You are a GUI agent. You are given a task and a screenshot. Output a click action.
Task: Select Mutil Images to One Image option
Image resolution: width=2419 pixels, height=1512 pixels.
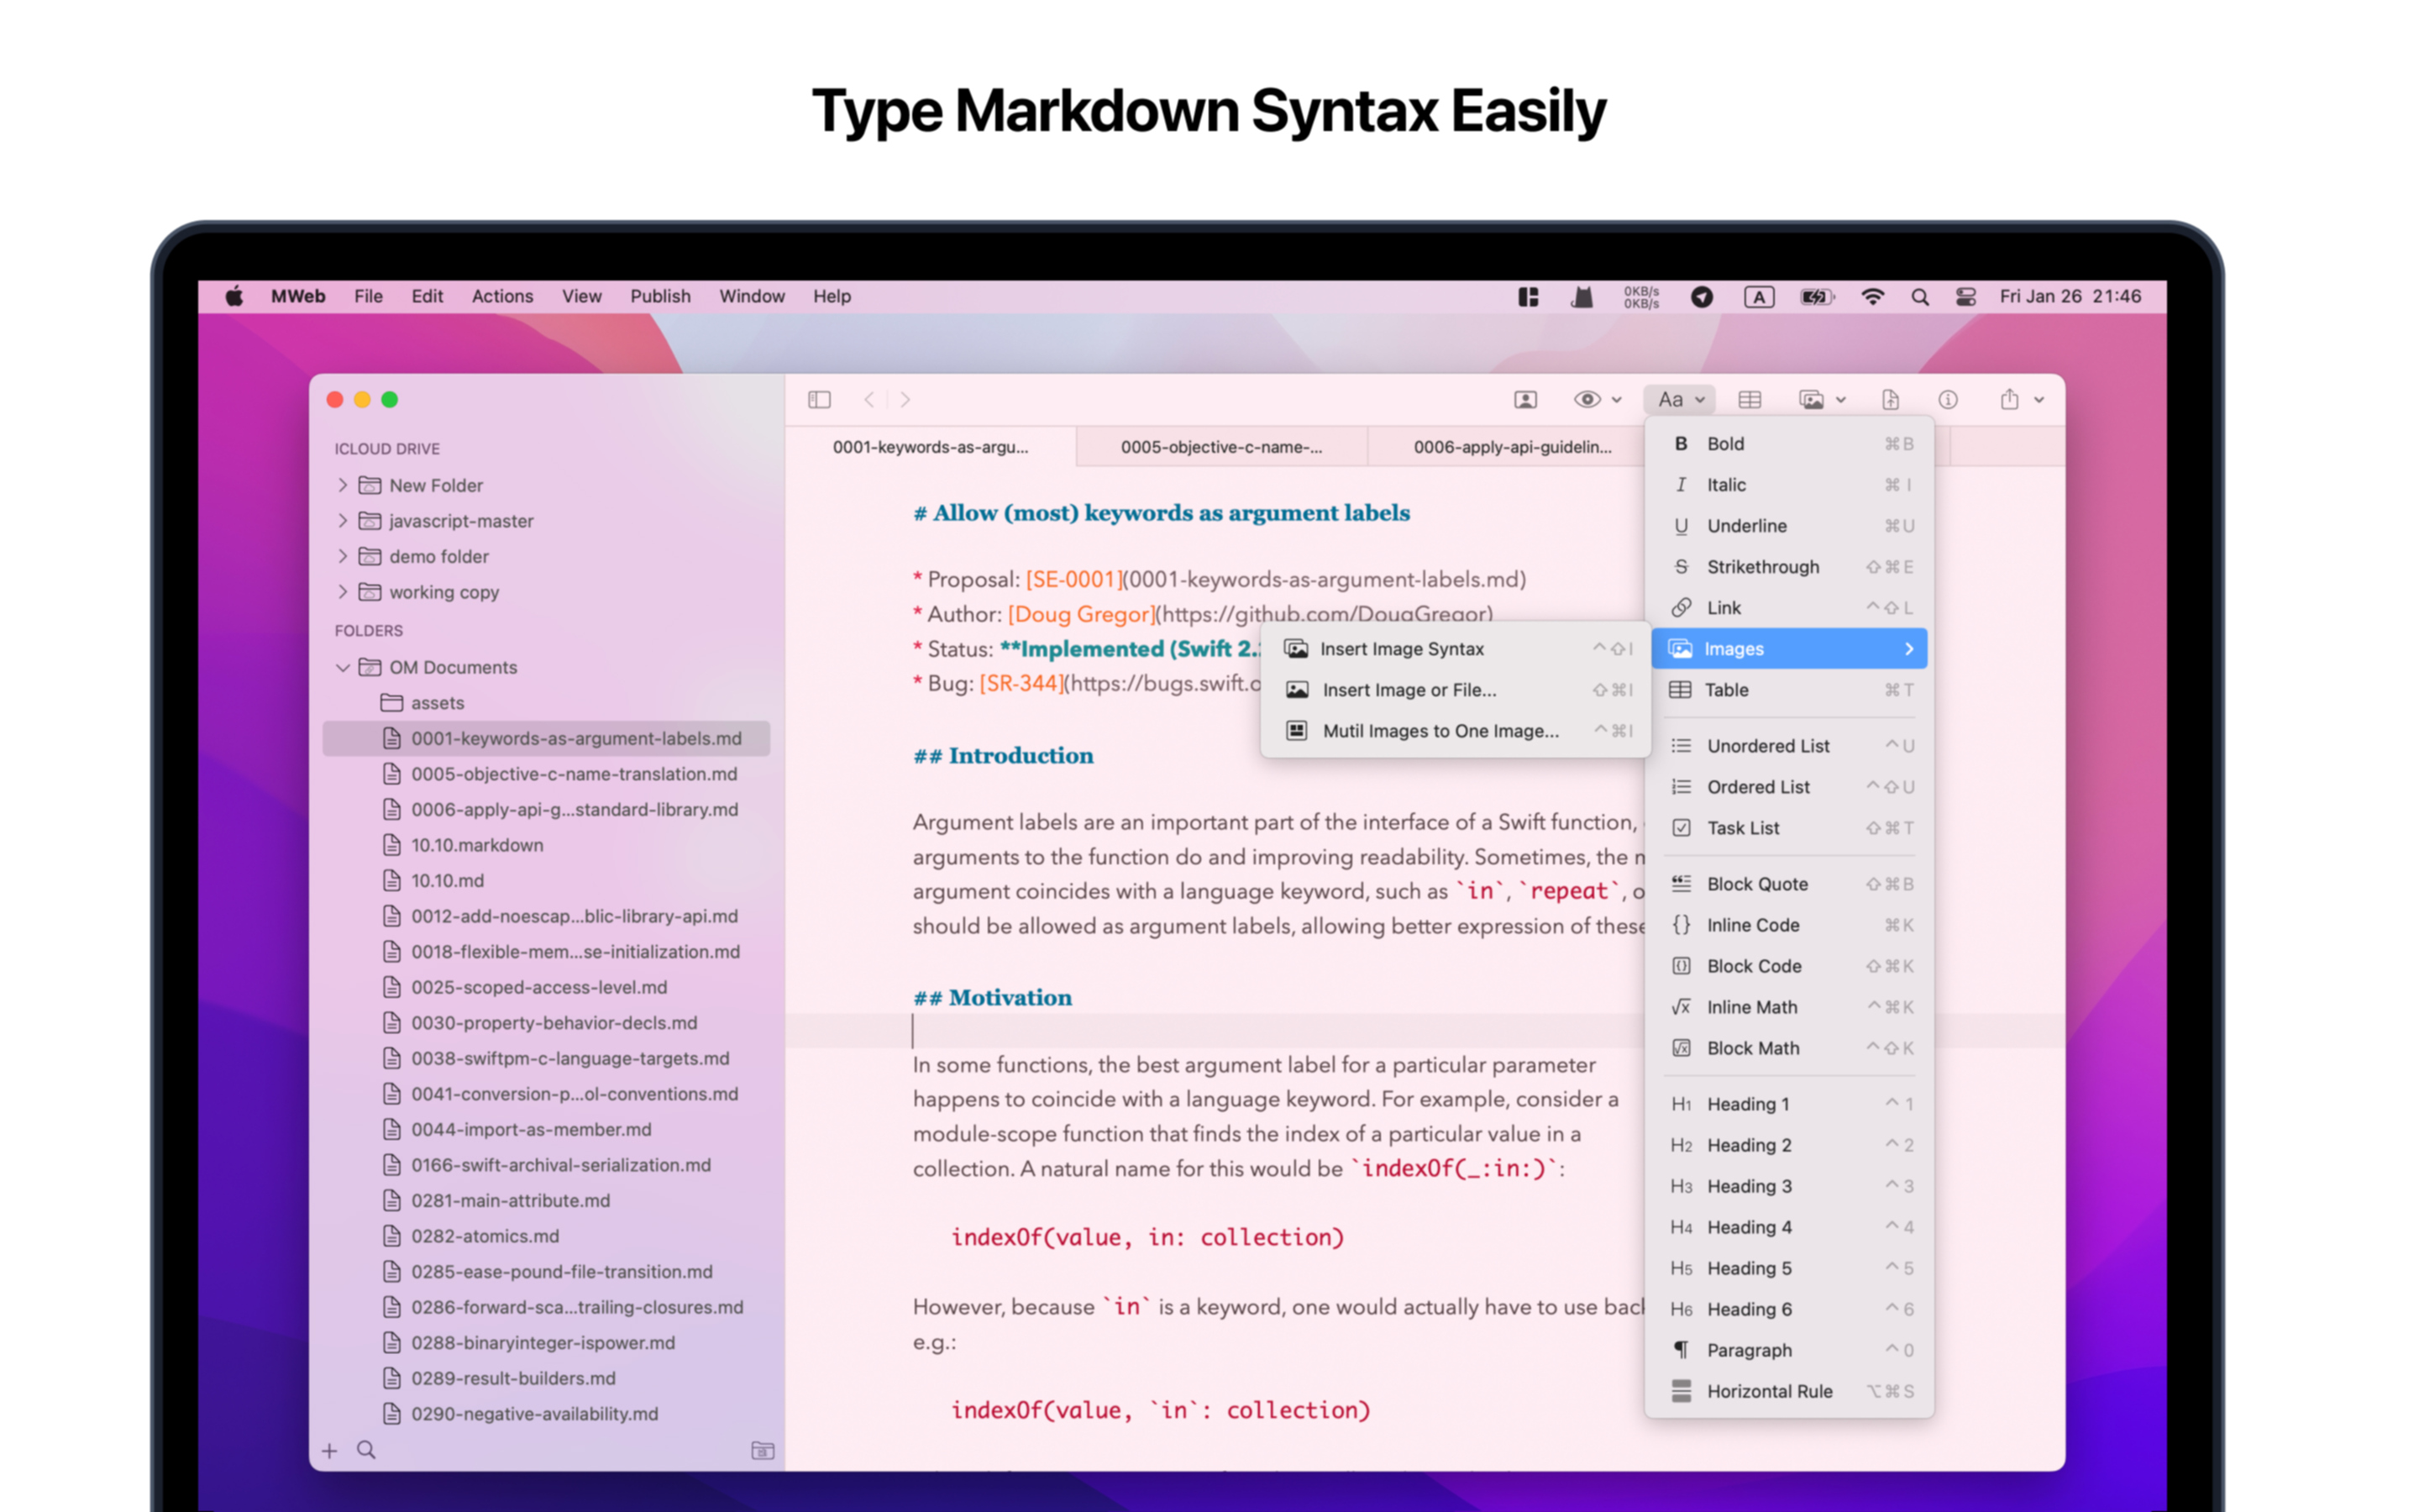tap(1440, 731)
